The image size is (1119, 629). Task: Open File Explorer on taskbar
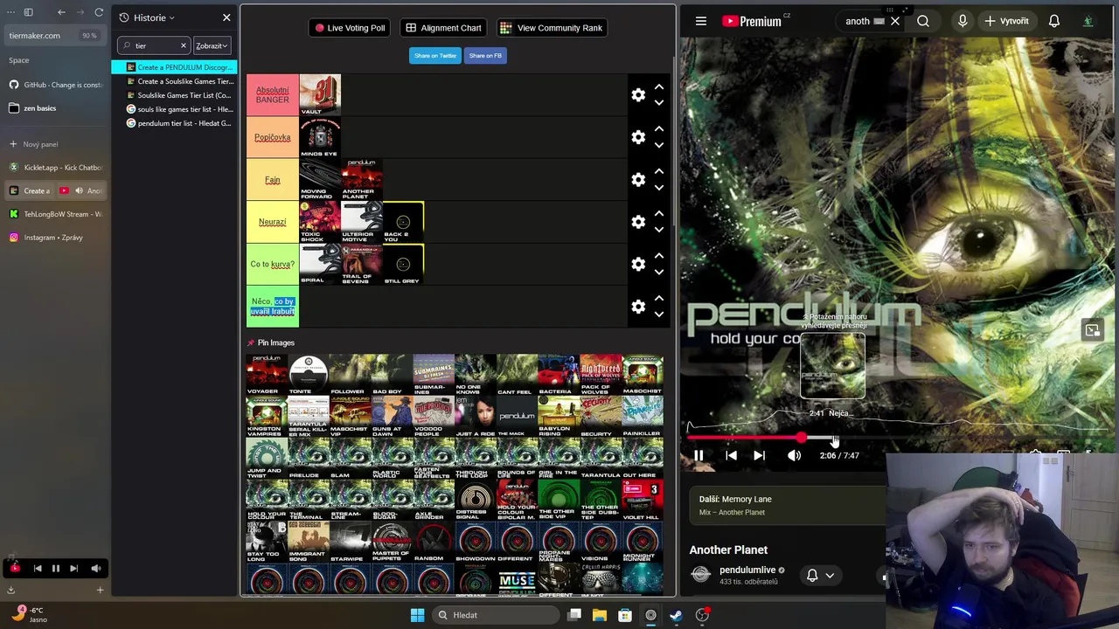(600, 615)
